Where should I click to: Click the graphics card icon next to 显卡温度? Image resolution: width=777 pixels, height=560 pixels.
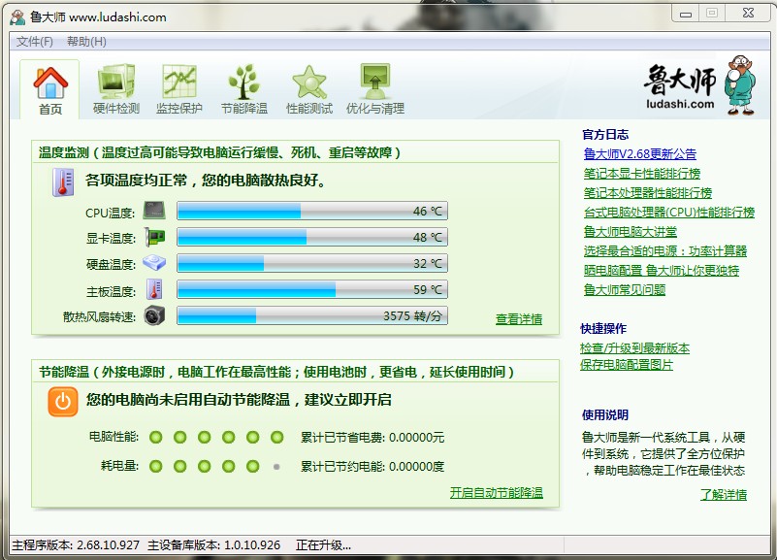(x=154, y=237)
